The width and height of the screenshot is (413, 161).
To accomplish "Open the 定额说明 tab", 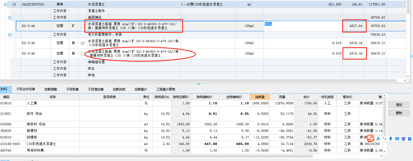I will [119, 89].
